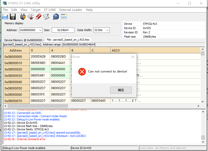The image size is (208, 151).
Task: Click horizontal scrollbar right arrow
Action: pos(198,106)
